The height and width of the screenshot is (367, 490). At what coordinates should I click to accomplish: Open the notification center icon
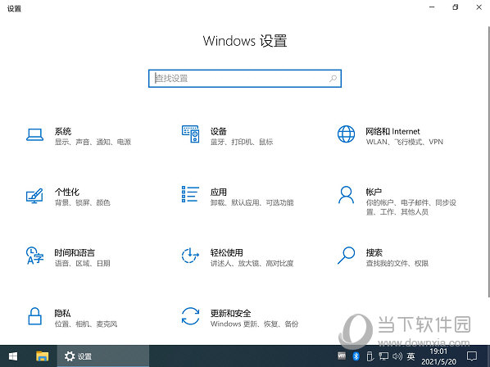coord(471,356)
